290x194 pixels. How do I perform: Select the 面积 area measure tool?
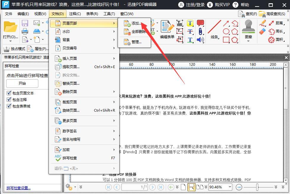coord(276,39)
